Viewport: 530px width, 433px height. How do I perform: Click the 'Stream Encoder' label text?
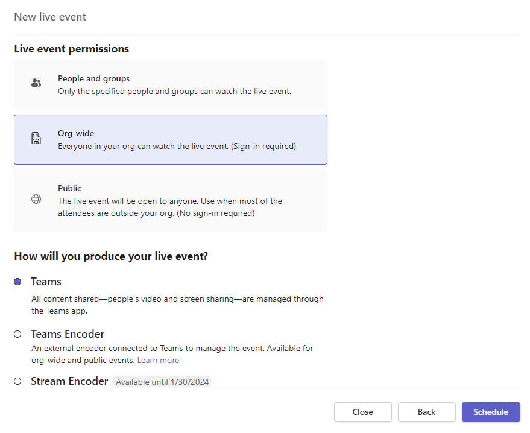coord(69,381)
